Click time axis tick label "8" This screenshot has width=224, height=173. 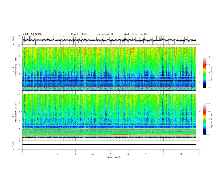(x=163, y=154)
